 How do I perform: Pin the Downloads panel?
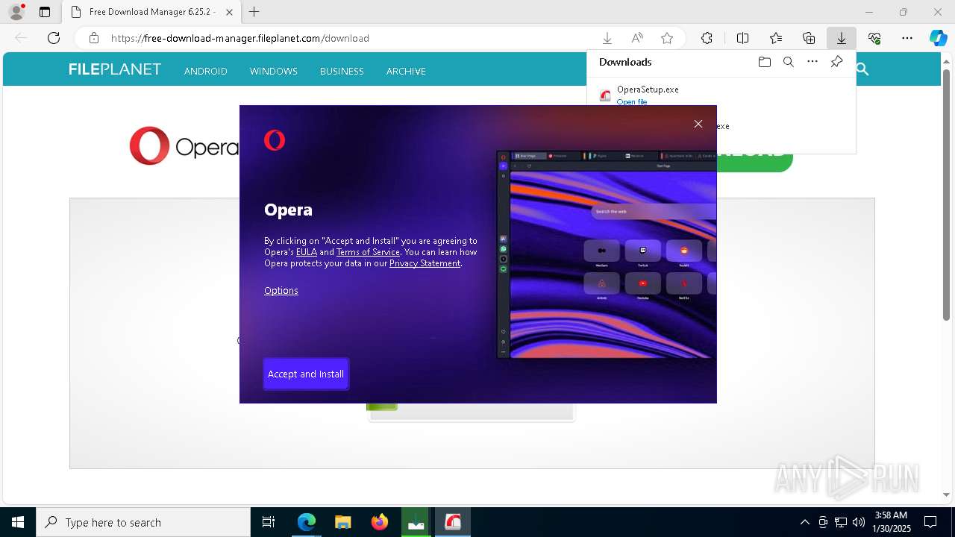(836, 62)
